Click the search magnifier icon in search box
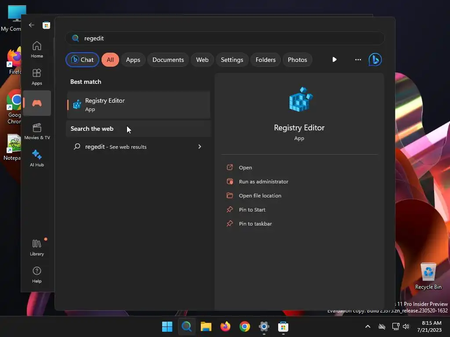450x337 pixels. 76,38
